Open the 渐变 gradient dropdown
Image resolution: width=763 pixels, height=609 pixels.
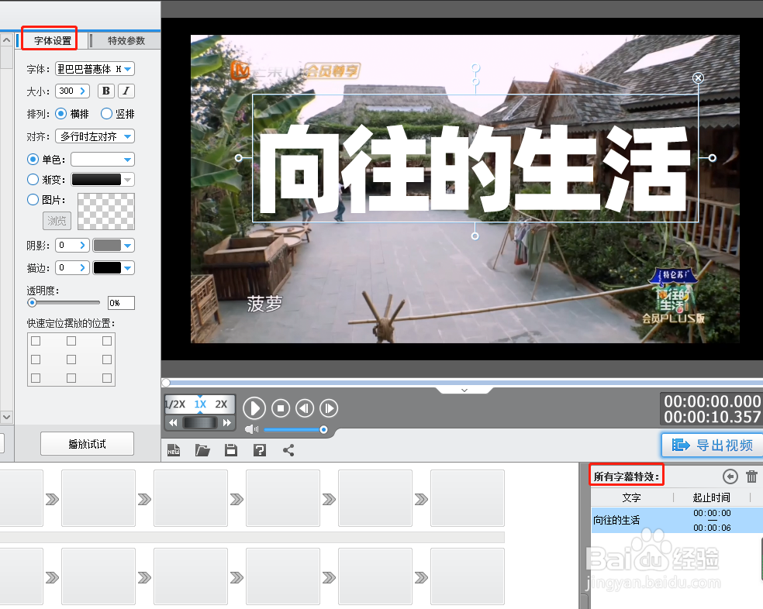pyautogui.click(x=127, y=180)
